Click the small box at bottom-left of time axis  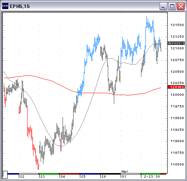(5, 175)
